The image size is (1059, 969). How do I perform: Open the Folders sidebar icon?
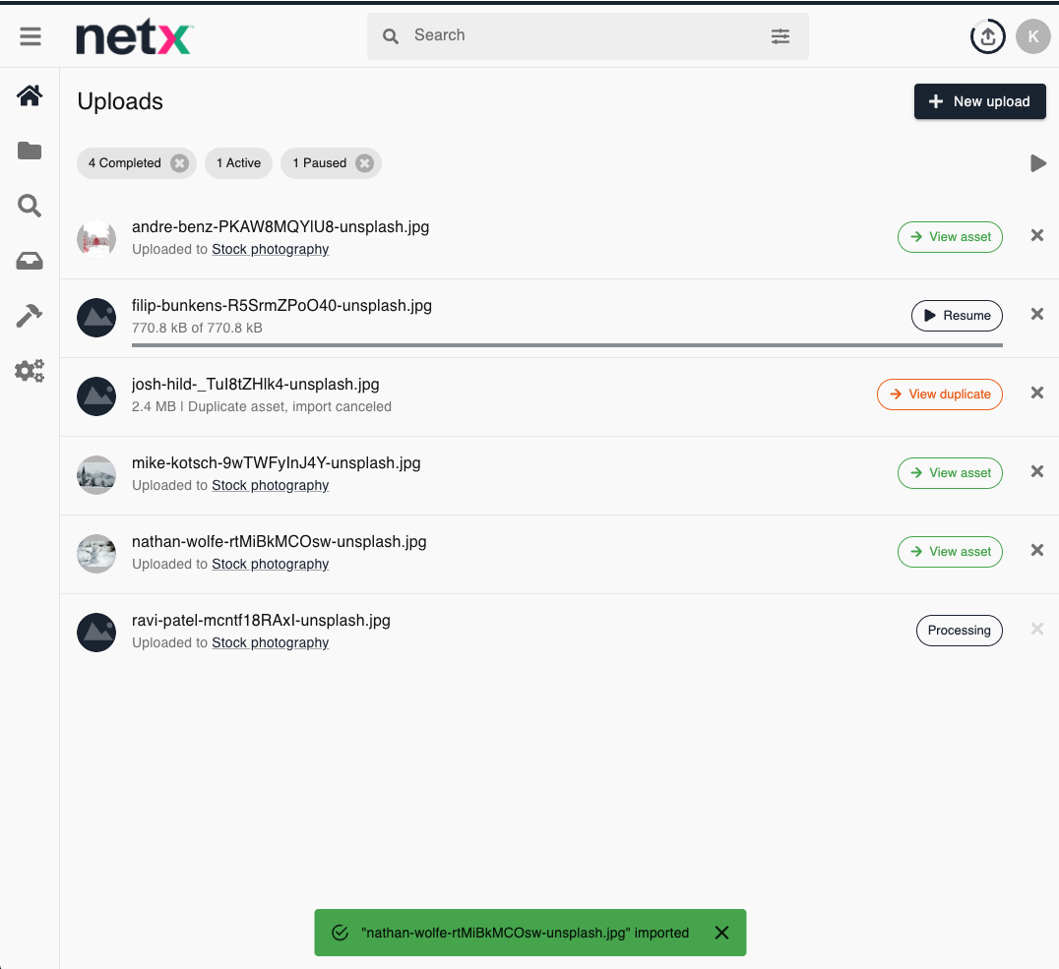[x=30, y=151]
